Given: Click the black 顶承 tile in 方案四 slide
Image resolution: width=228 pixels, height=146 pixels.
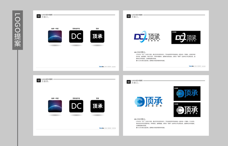Looking at the screenshot, I should pyautogui.click(x=97, y=106).
